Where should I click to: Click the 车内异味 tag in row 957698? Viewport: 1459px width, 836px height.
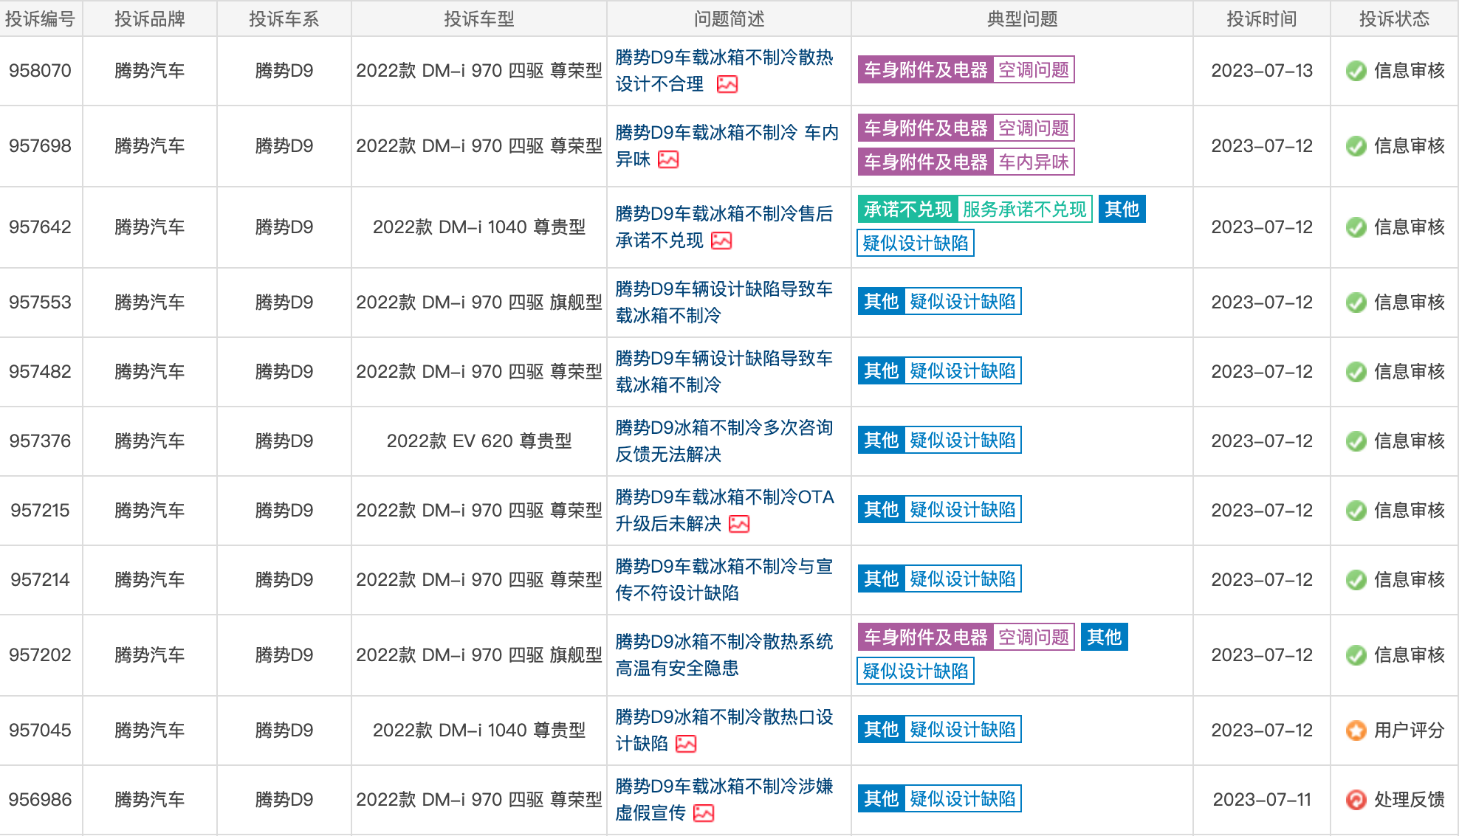(x=1034, y=162)
